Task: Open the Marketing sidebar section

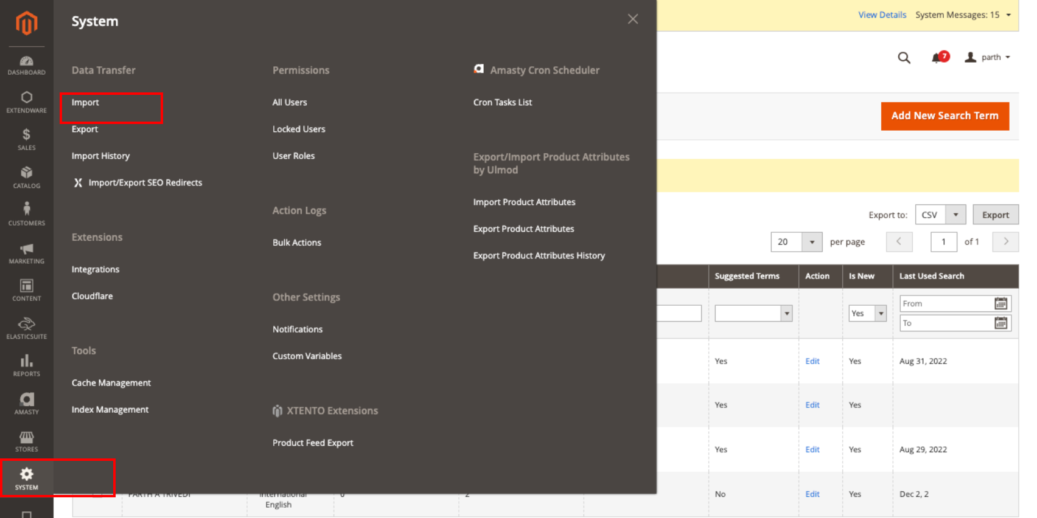Action: click(26, 253)
